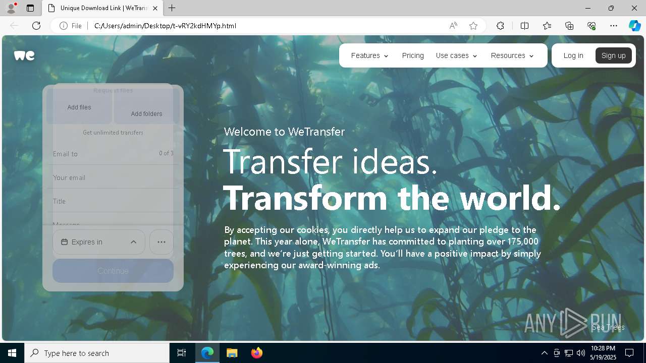646x363 pixels.
Task: Open the Favorites list
Action: coord(547,26)
